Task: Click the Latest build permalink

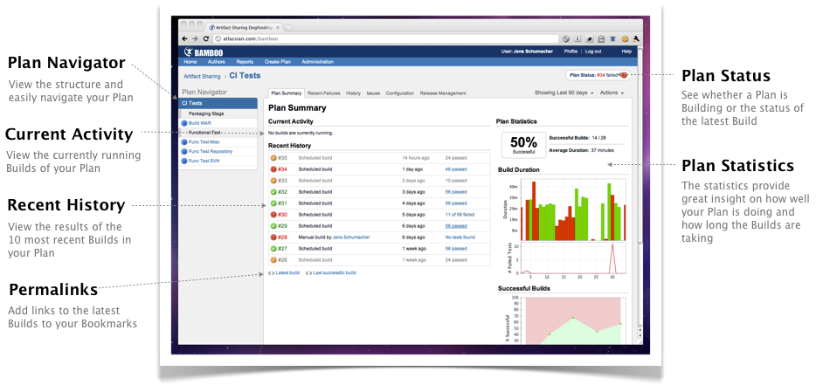Action: point(287,272)
